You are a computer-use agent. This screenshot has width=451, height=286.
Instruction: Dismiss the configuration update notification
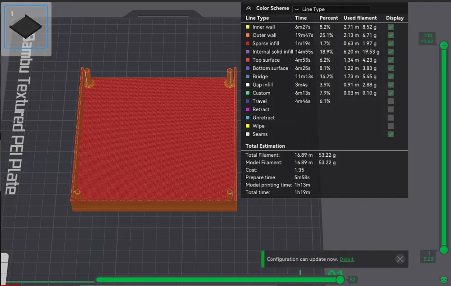tap(400, 259)
